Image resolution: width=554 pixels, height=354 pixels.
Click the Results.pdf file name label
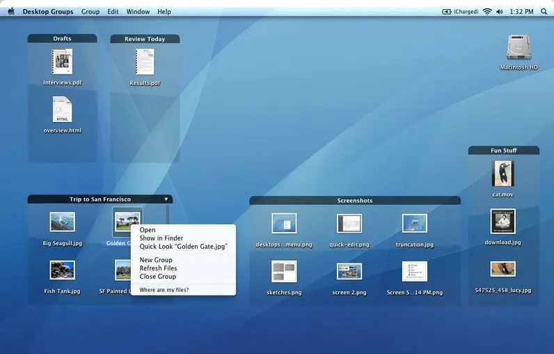click(145, 83)
